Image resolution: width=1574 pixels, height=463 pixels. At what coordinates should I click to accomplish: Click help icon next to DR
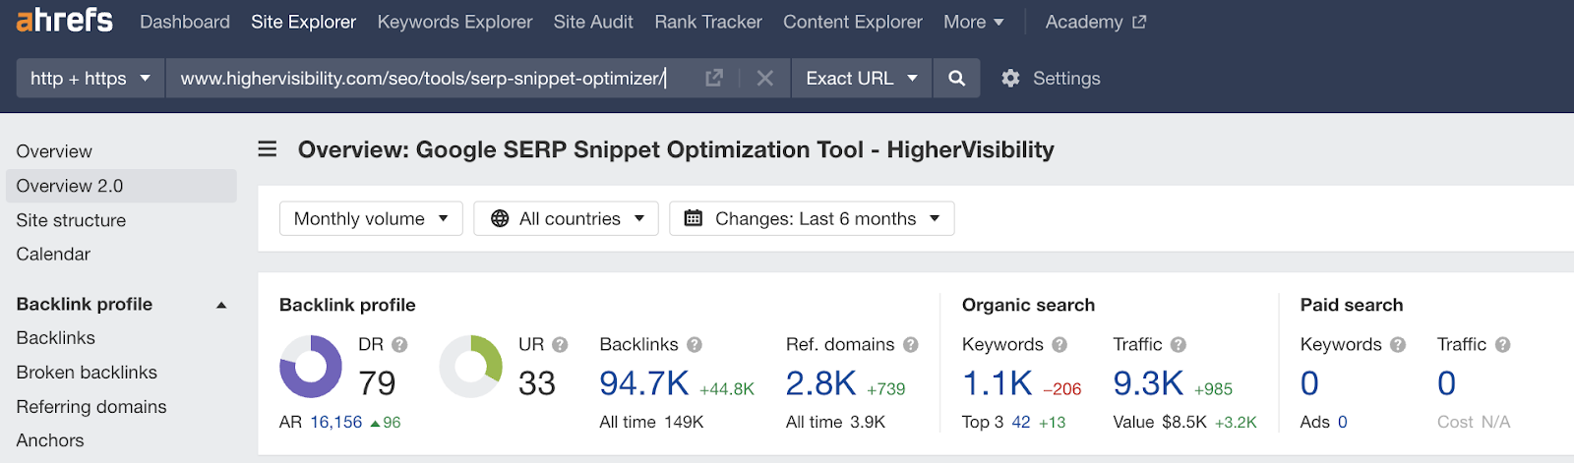(x=399, y=345)
